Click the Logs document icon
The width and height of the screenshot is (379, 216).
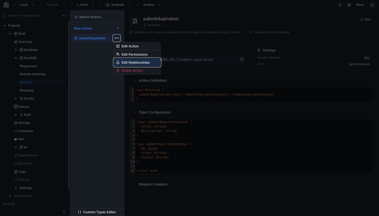(16, 172)
